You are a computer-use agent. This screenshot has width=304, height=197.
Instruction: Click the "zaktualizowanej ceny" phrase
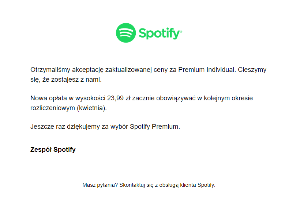135,70
